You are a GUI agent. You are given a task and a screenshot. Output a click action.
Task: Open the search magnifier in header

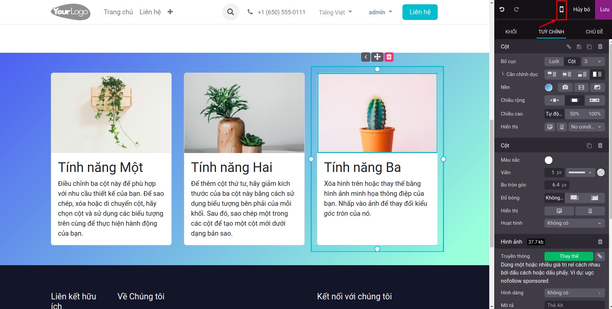pos(230,12)
